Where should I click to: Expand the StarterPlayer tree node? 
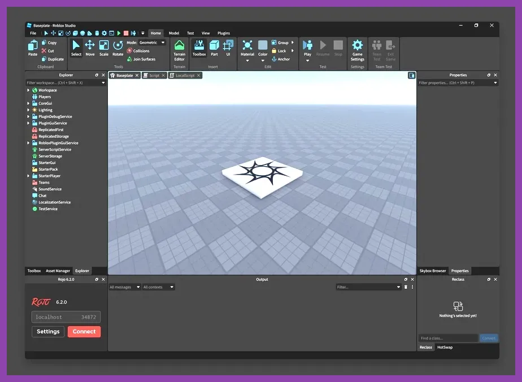[28, 176]
